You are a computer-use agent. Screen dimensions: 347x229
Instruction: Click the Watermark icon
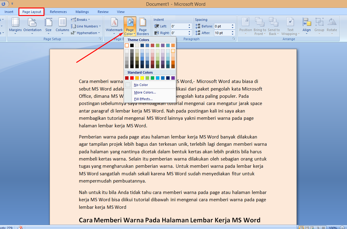tap(114, 22)
